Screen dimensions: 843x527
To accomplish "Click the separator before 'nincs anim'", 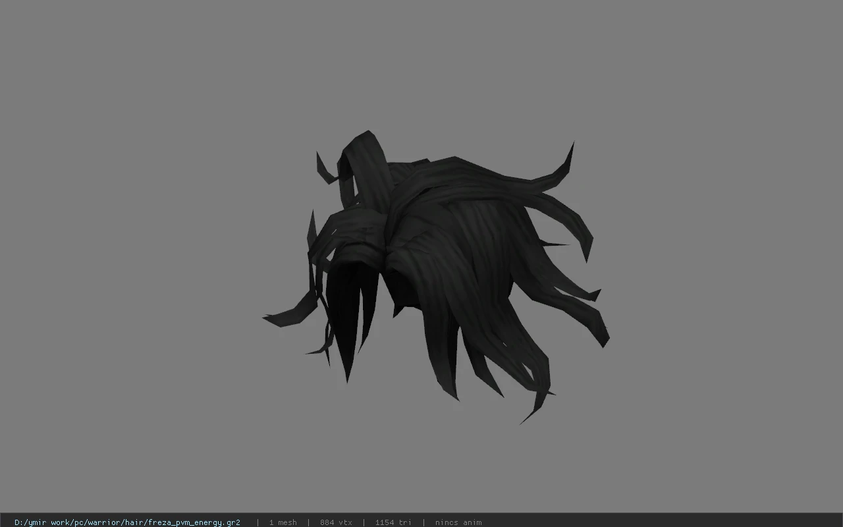I will pyautogui.click(x=423, y=522).
